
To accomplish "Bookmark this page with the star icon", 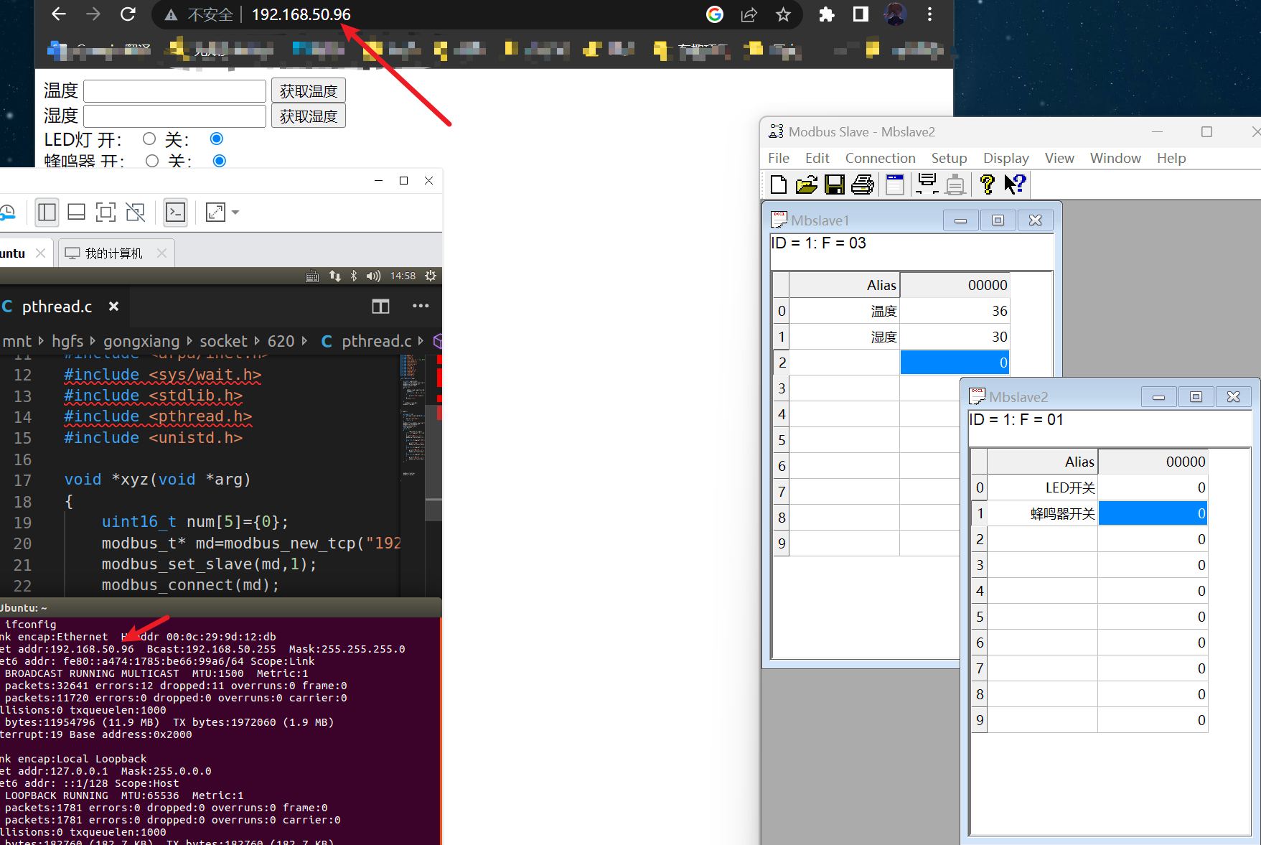I will [783, 14].
